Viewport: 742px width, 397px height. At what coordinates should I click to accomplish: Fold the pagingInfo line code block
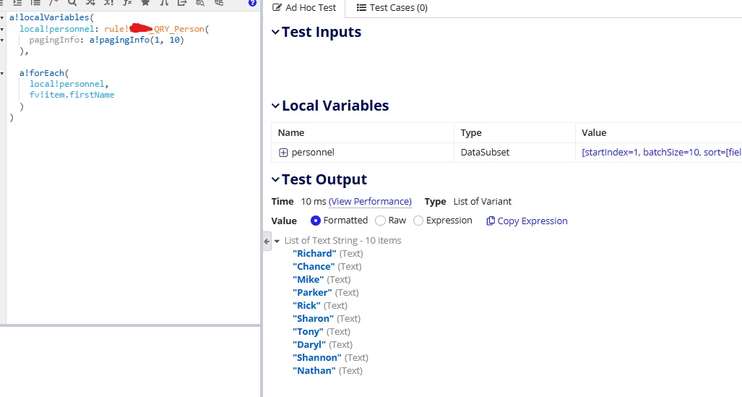(2, 40)
